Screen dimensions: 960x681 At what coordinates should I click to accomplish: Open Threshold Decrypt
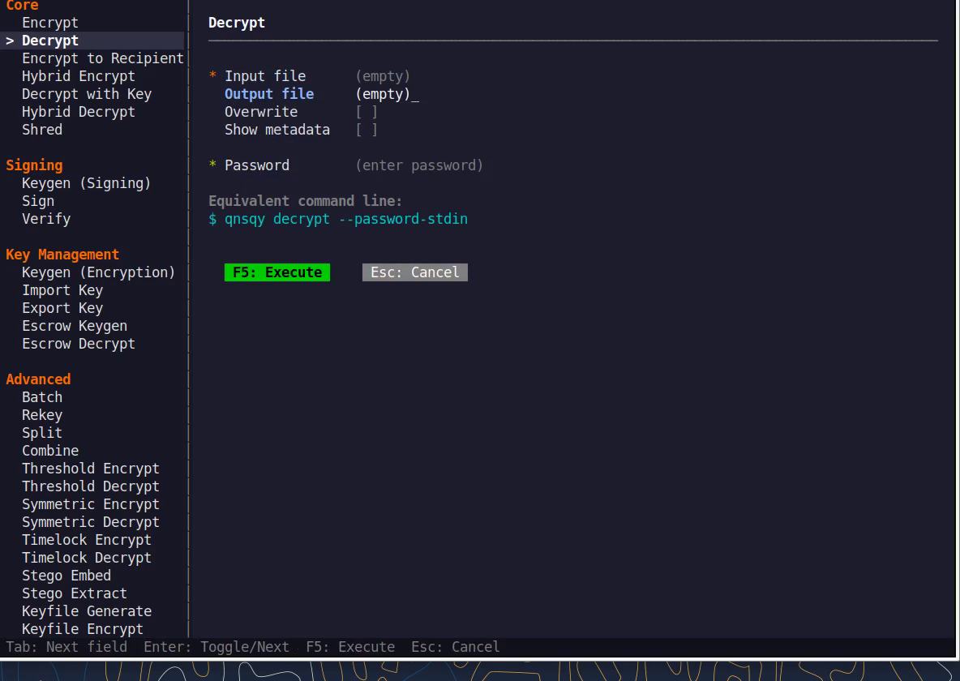coord(91,486)
